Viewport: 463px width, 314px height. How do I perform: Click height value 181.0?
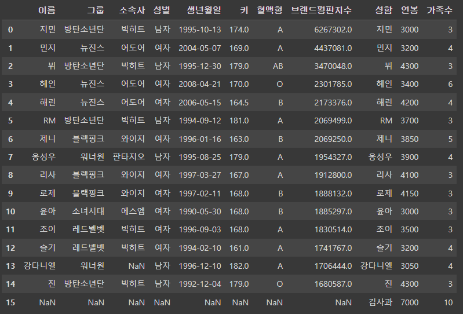tap(239, 121)
